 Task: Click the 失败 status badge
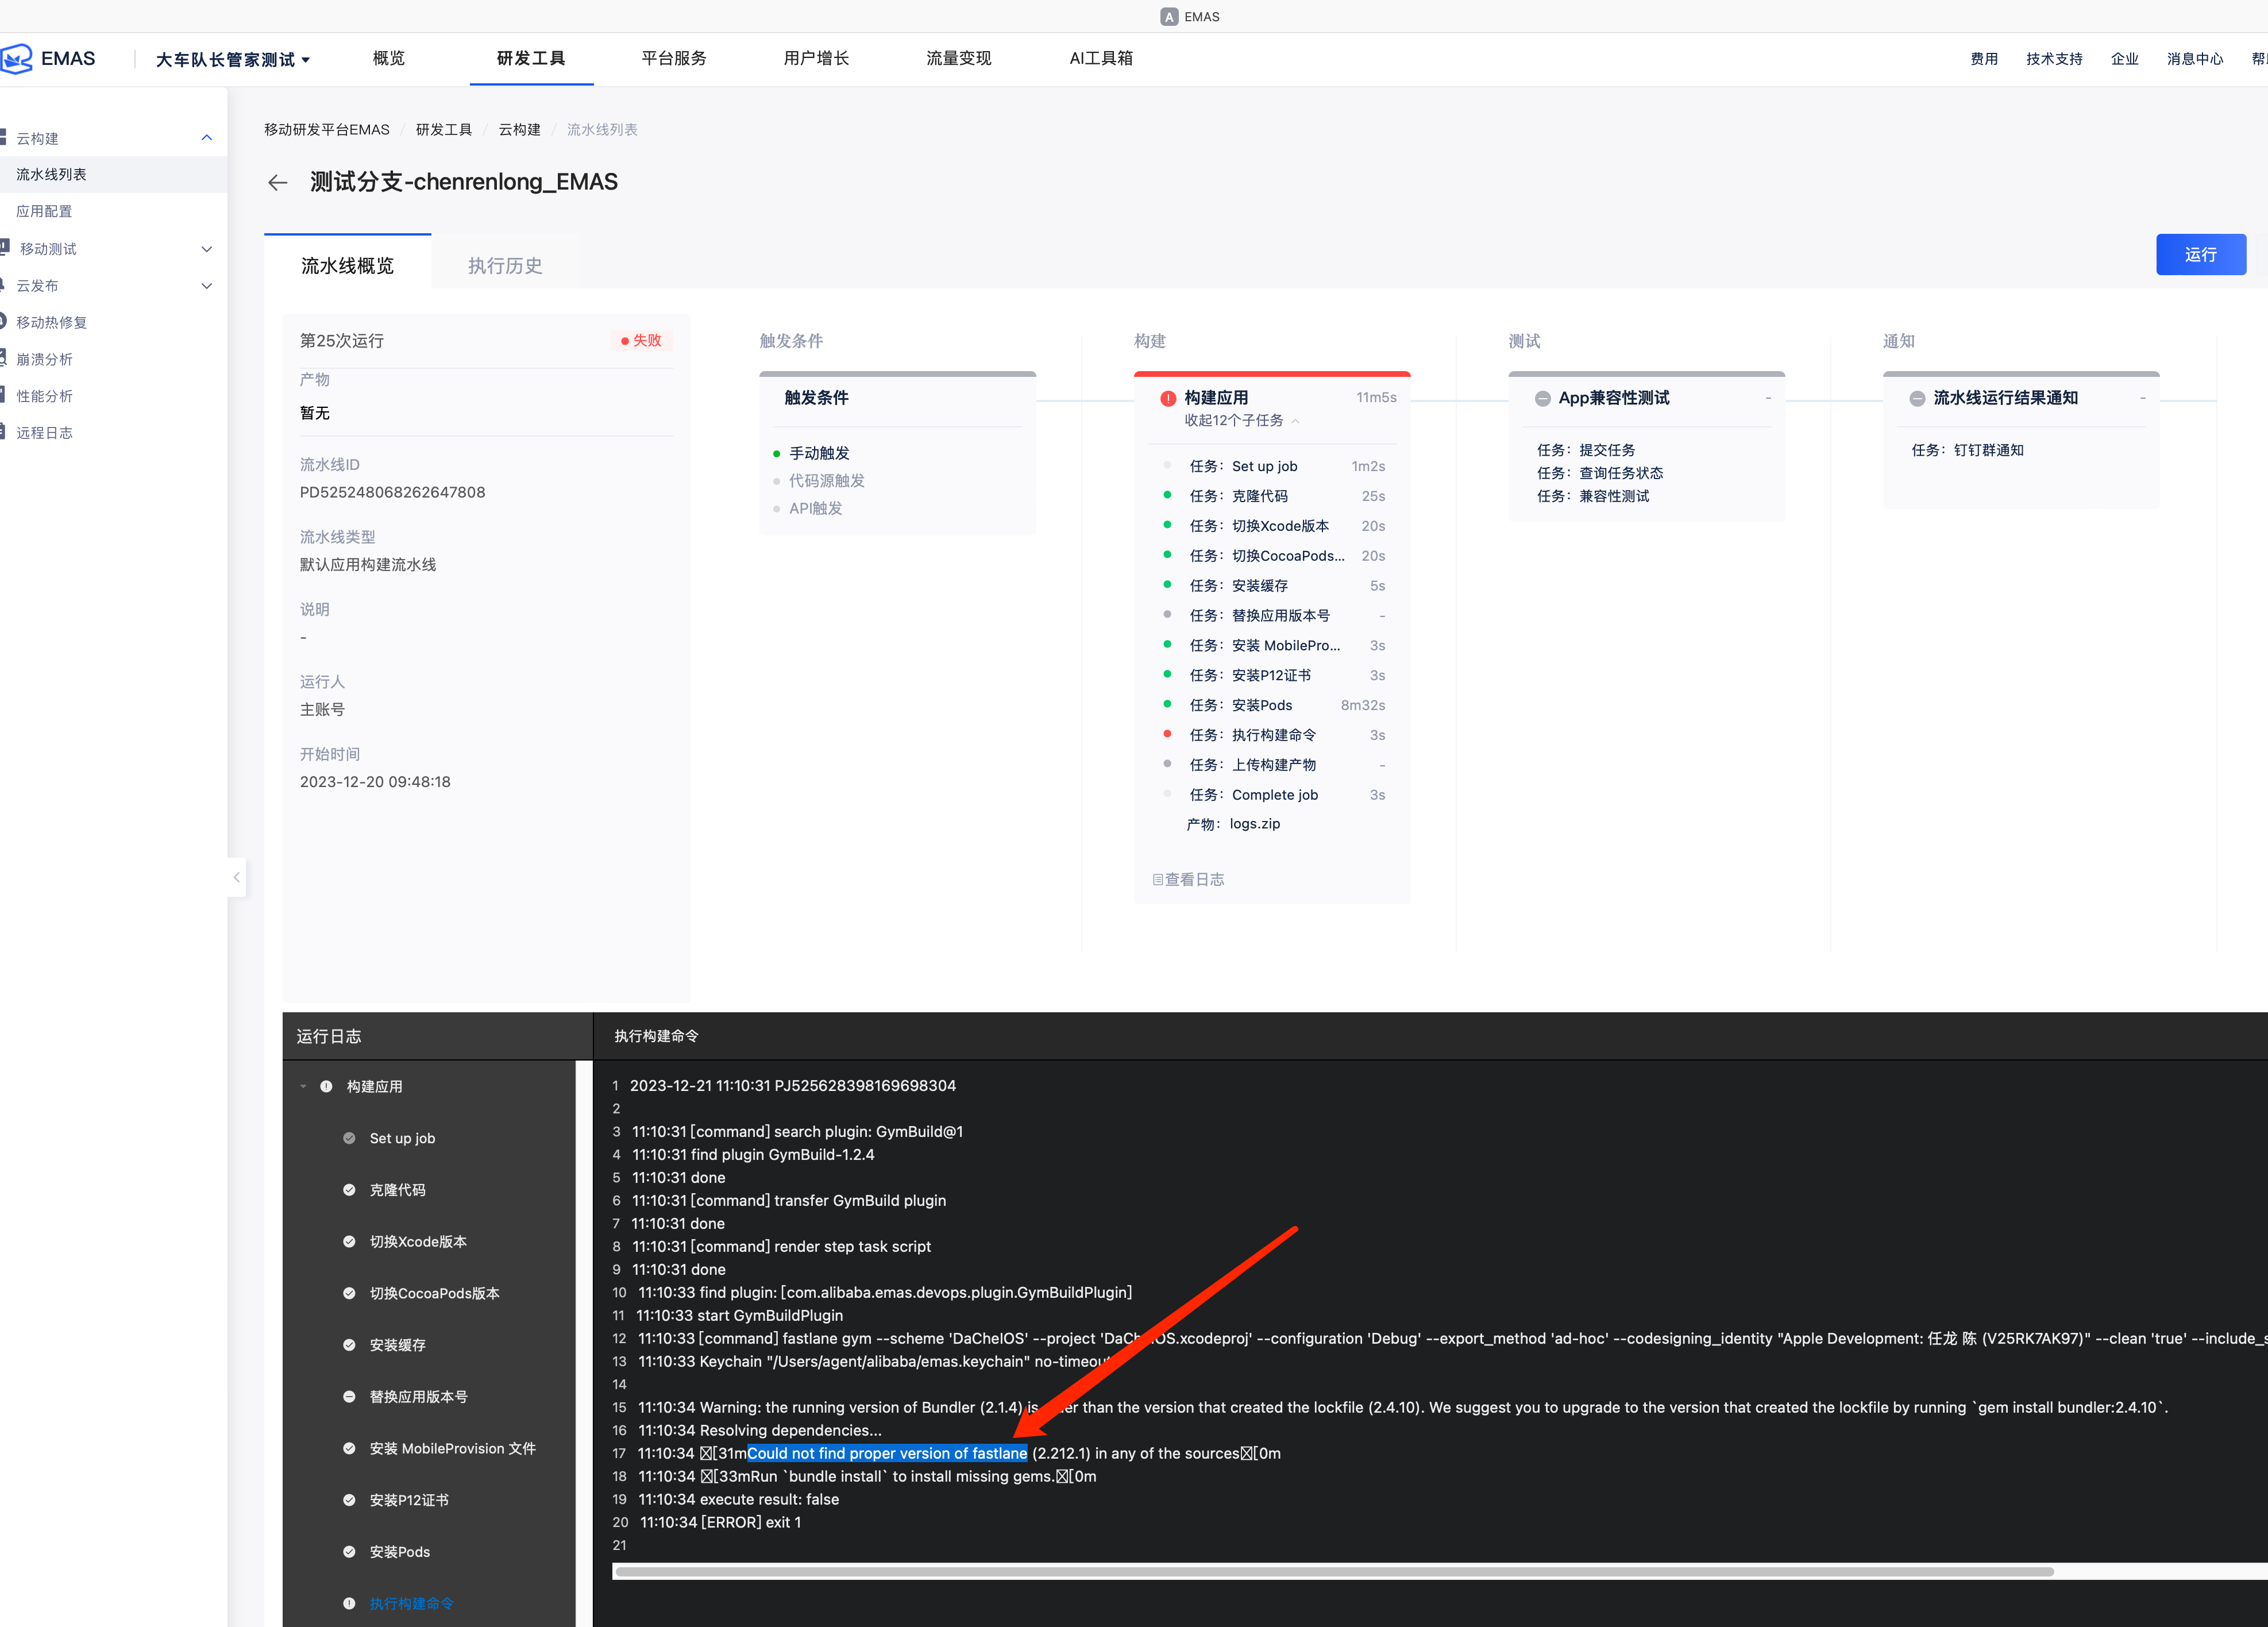click(x=641, y=340)
